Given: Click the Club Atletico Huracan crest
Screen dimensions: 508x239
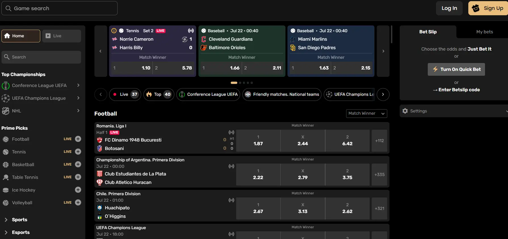Looking at the screenshot, I should pos(100,182).
